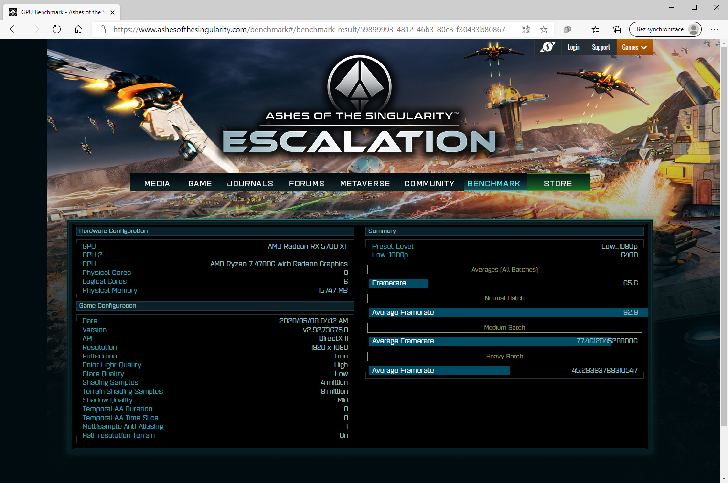Viewport: 728px width, 483px height.
Task: Click the browser forward arrow
Action: pyautogui.click(x=35, y=29)
